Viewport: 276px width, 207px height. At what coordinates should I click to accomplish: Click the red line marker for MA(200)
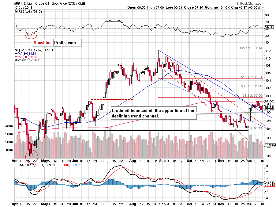pos(16,57)
